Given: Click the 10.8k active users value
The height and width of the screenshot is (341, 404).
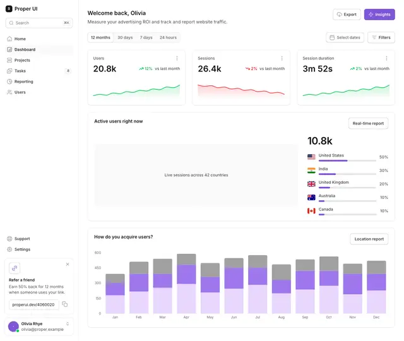Looking at the screenshot, I should [320, 141].
